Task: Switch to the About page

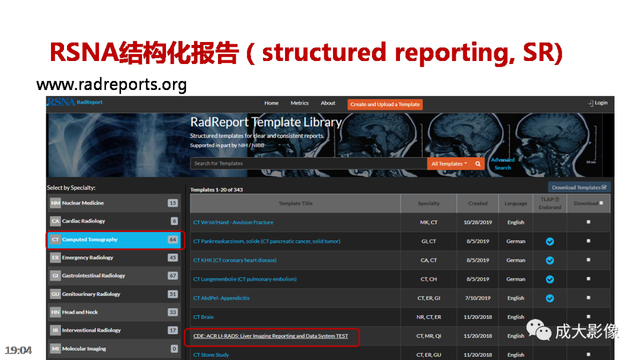Action: pyautogui.click(x=328, y=103)
